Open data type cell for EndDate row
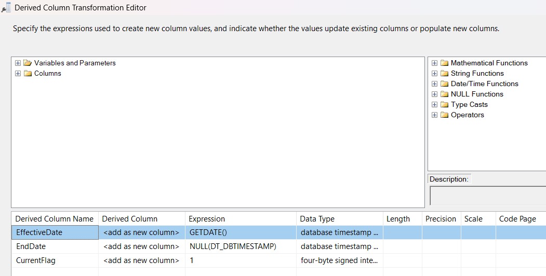The height and width of the screenshot is (276, 546). (x=339, y=246)
